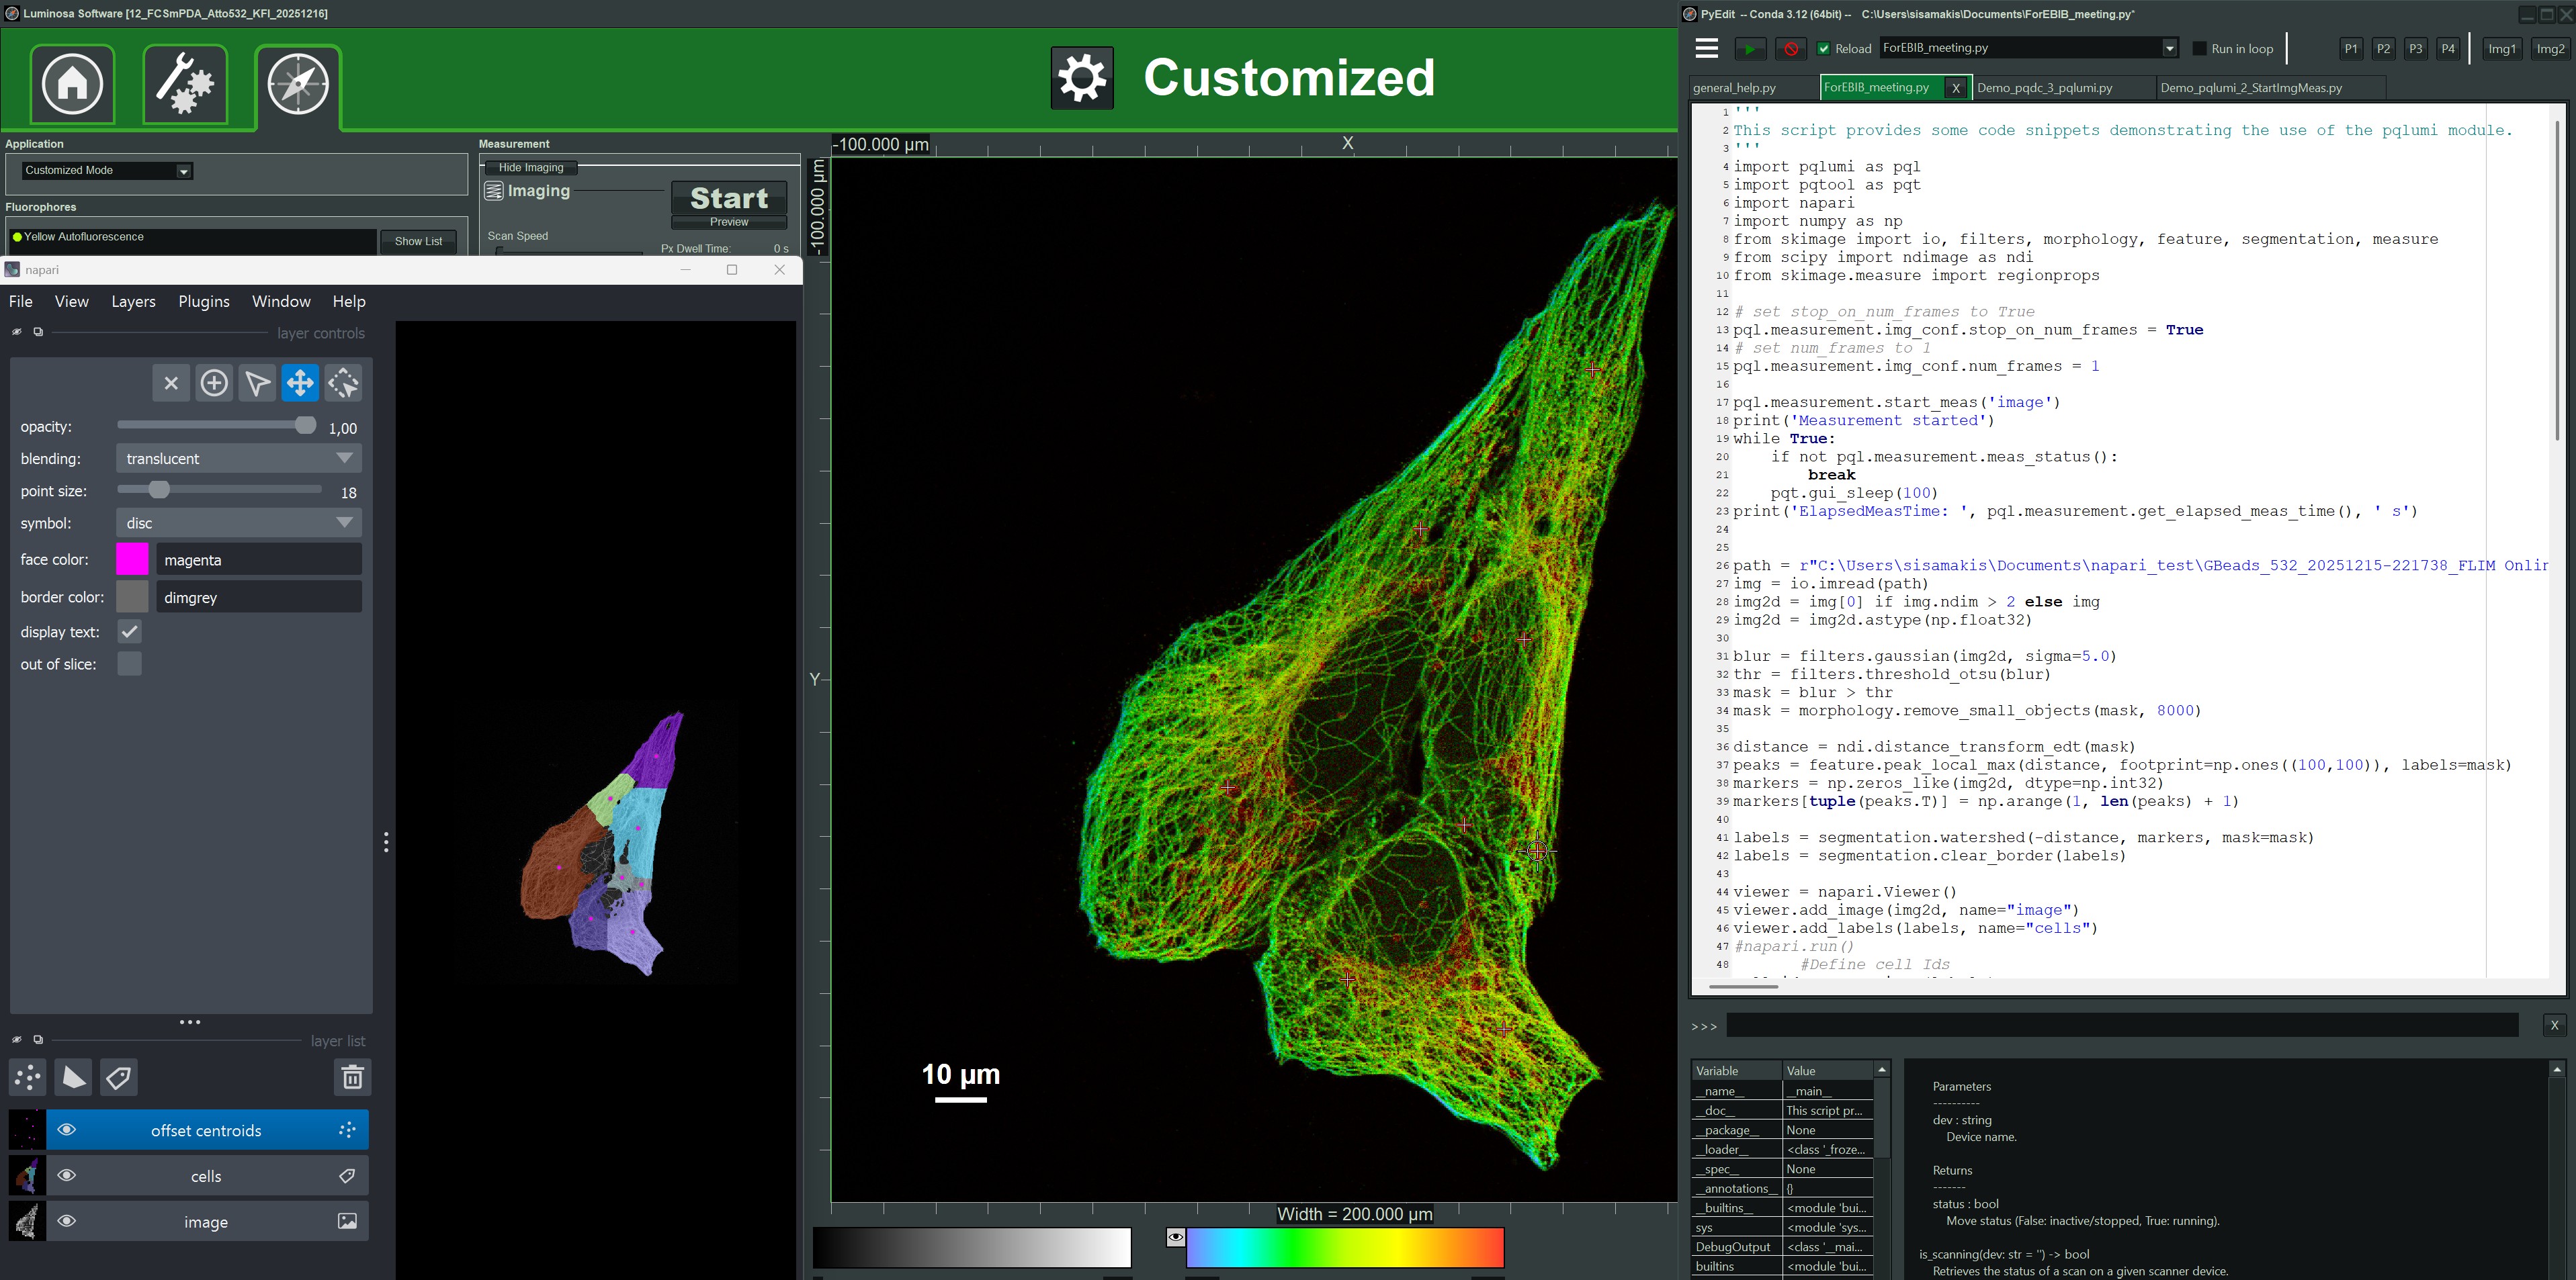Switch to the Demo_pqdc_3_pqlumi.py tab
The height and width of the screenshot is (1280, 2576).
pyautogui.click(x=2044, y=88)
